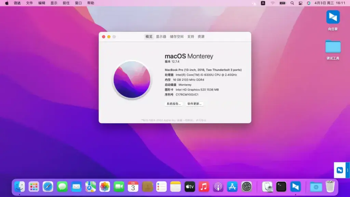
Task: Open Wi-Fi status in menu bar
Action: [x=272, y=3]
